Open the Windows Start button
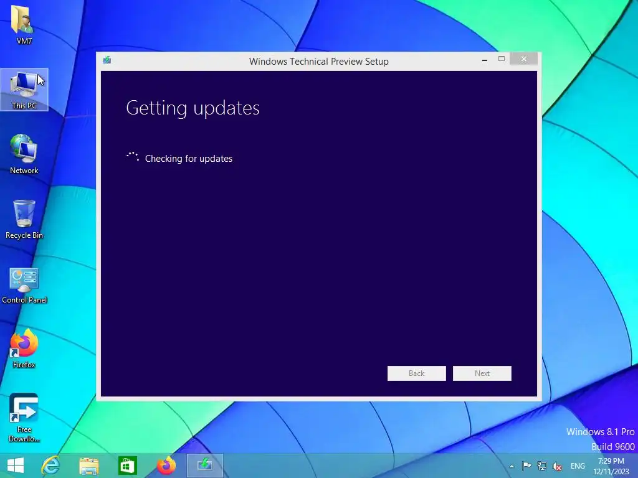The image size is (638, 478). [x=16, y=466]
